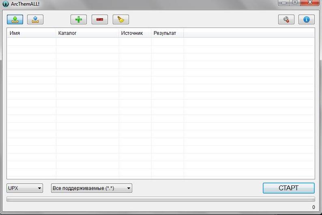Remove selected file with red minus button

[x=100, y=19]
